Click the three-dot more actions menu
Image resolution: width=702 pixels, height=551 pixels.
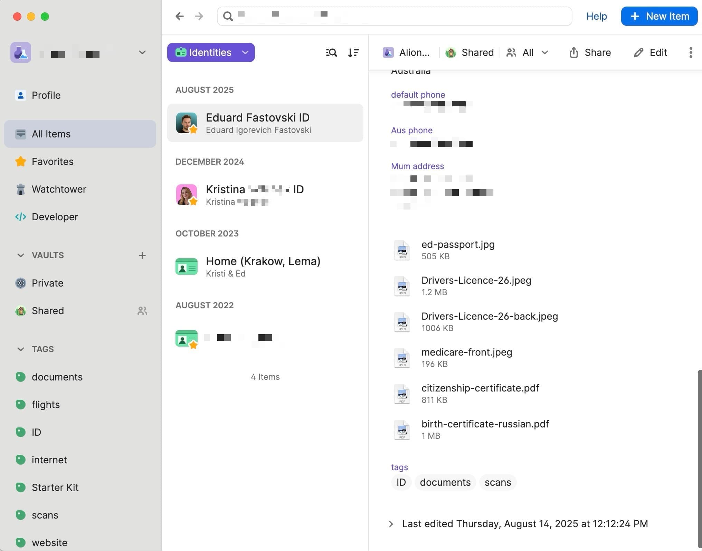point(691,52)
